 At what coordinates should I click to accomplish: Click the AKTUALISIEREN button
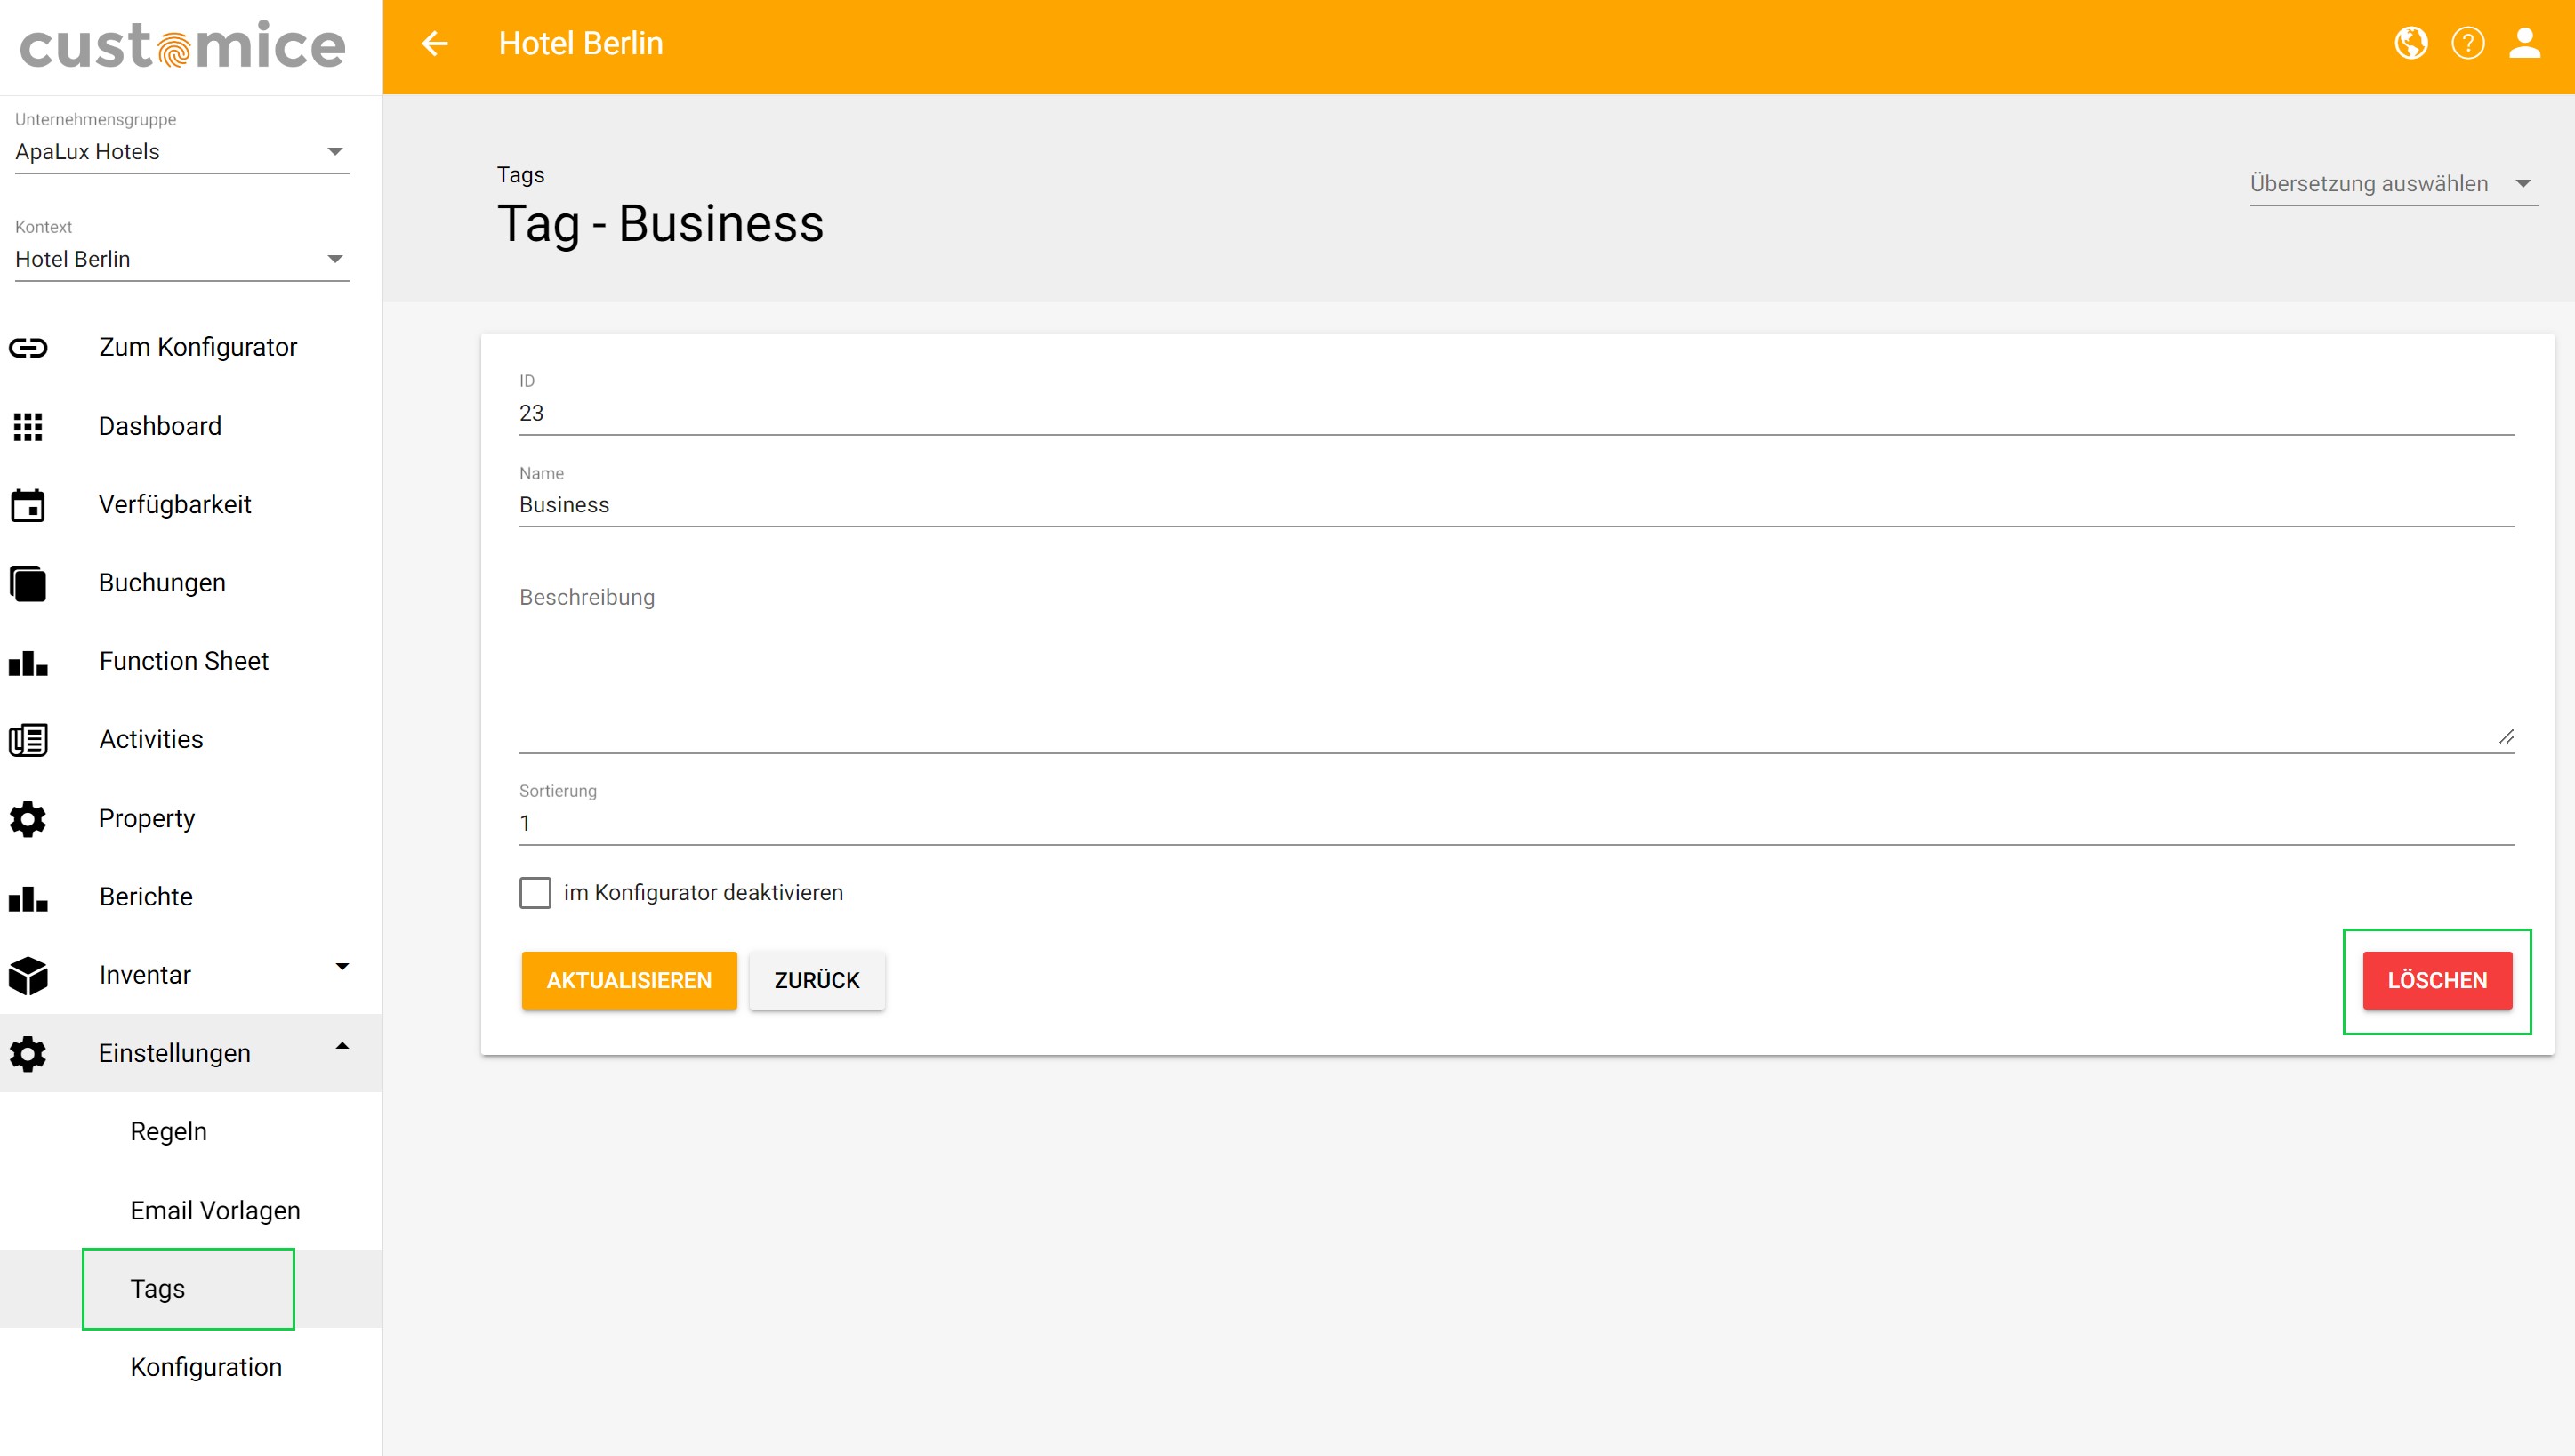coord(629,981)
